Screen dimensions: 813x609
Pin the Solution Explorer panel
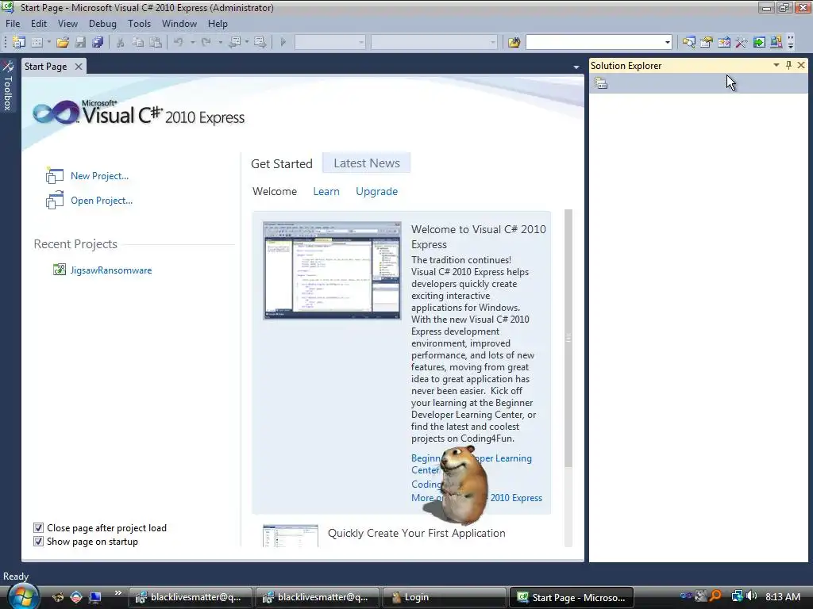(788, 65)
